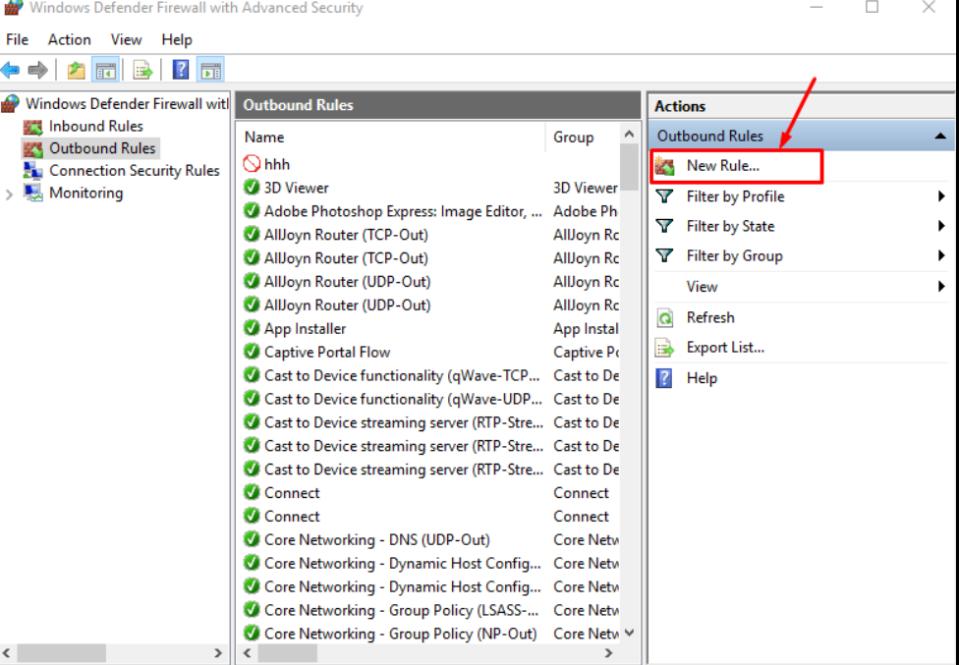The width and height of the screenshot is (959, 665).
Task: Click the Help question mark icon in Actions pane
Action: [x=664, y=378]
